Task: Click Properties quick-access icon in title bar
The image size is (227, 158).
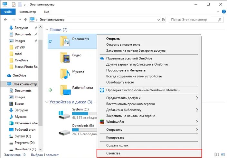Action: click(x=14, y=4)
